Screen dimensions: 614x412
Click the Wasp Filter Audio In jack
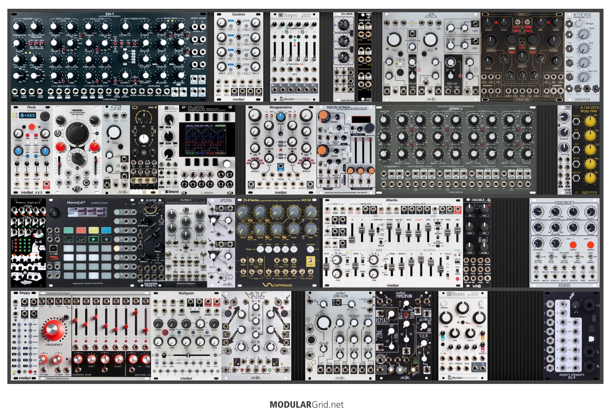tap(576, 122)
